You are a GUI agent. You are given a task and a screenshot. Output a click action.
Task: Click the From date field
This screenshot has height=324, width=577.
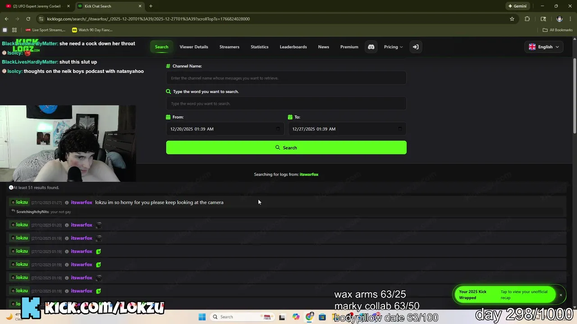pyautogui.click(x=225, y=129)
